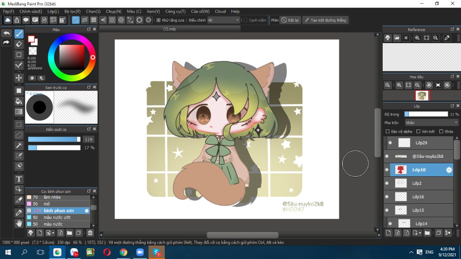
Task: Select the radial snap guide icon
Action: tap(112, 20)
